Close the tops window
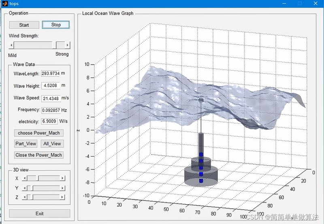 pyautogui.click(x=315, y=4)
